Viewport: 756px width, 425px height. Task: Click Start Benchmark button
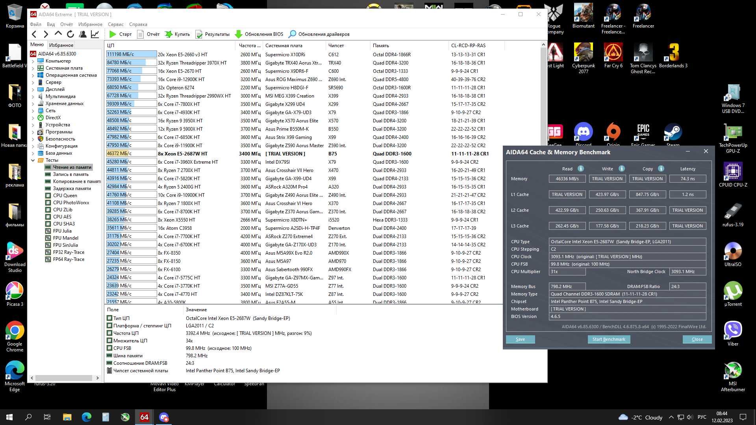coord(609,339)
